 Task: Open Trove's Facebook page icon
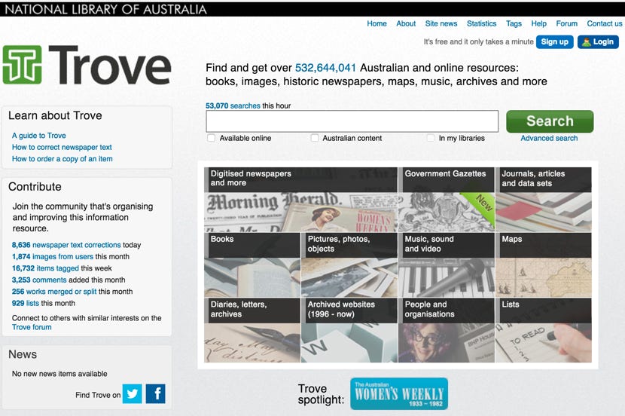pos(156,393)
